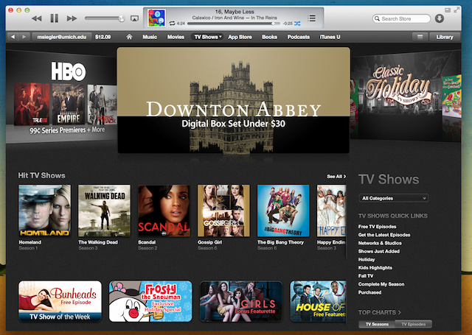Viewport: 472px width, 335px height.
Task: Open the House of Lies Free Featurette banner
Action: coord(318,301)
